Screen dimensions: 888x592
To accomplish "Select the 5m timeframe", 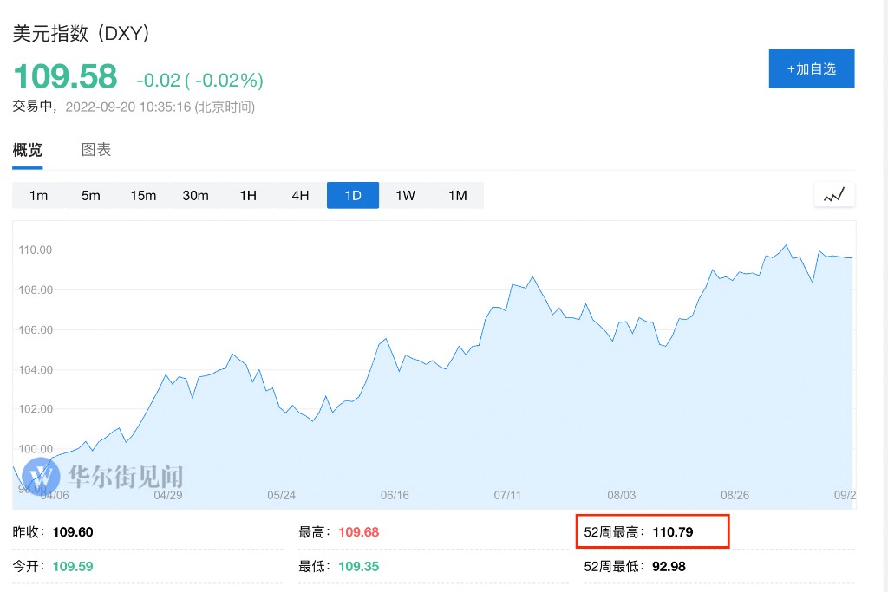I will point(91,195).
